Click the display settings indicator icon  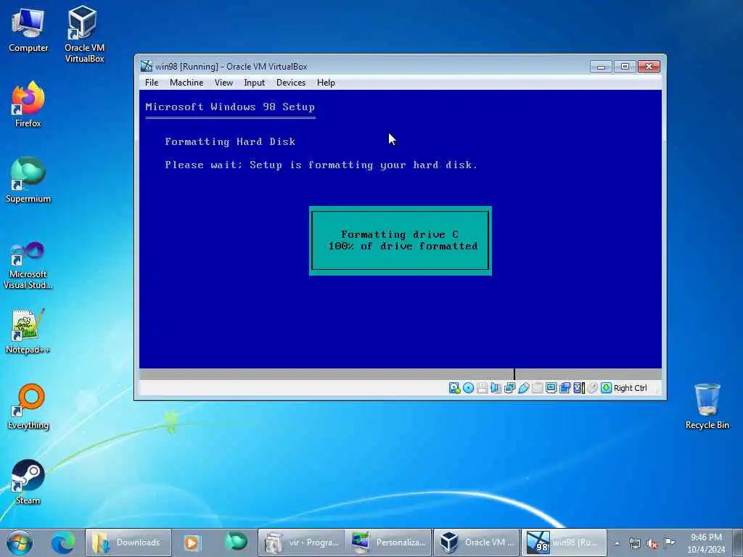pos(551,388)
